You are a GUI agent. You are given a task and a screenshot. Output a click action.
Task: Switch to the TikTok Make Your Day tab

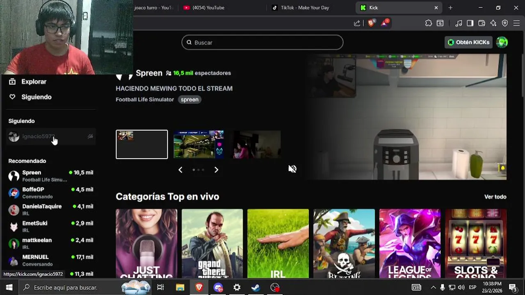coord(310,7)
